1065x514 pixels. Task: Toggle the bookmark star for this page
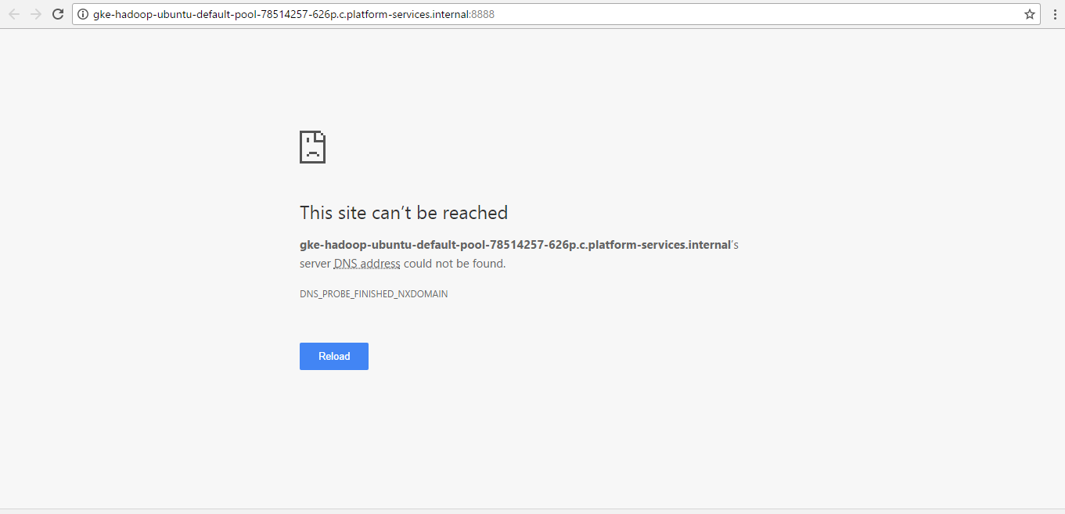point(1030,13)
